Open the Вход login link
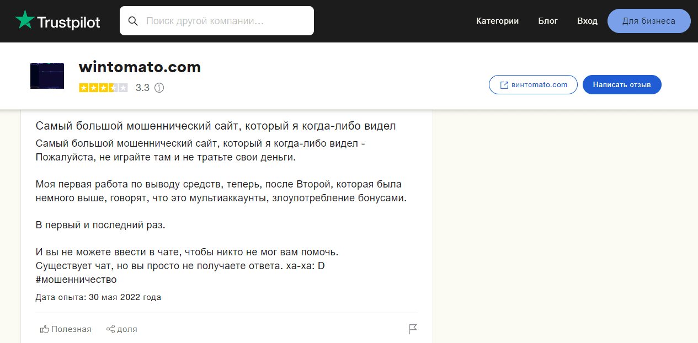698x343 pixels. pos(587,21)
